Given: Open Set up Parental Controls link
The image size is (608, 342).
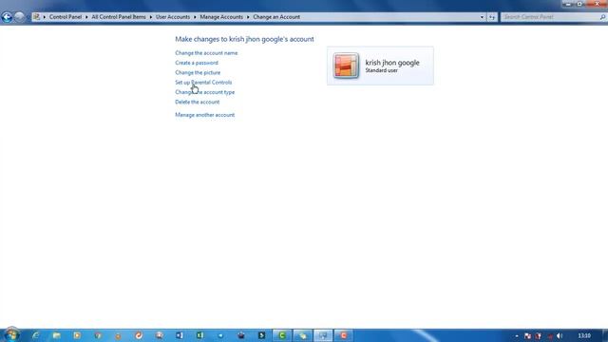Looking at the screenshot, I should (x=203, y=83).
